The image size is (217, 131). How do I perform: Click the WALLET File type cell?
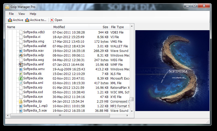(119, 46)
